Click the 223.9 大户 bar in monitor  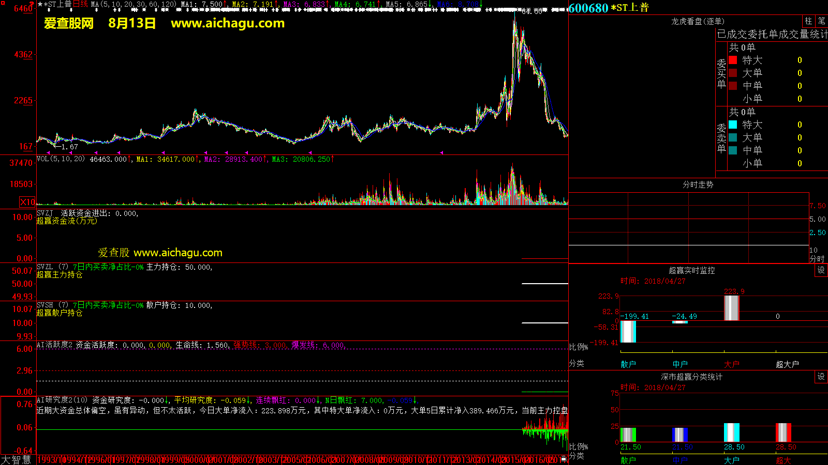coord(731,308)
